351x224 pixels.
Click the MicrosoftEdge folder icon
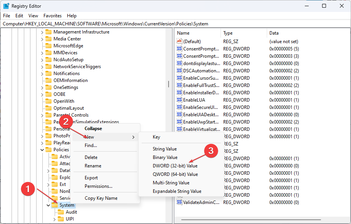tap(48, 46)
